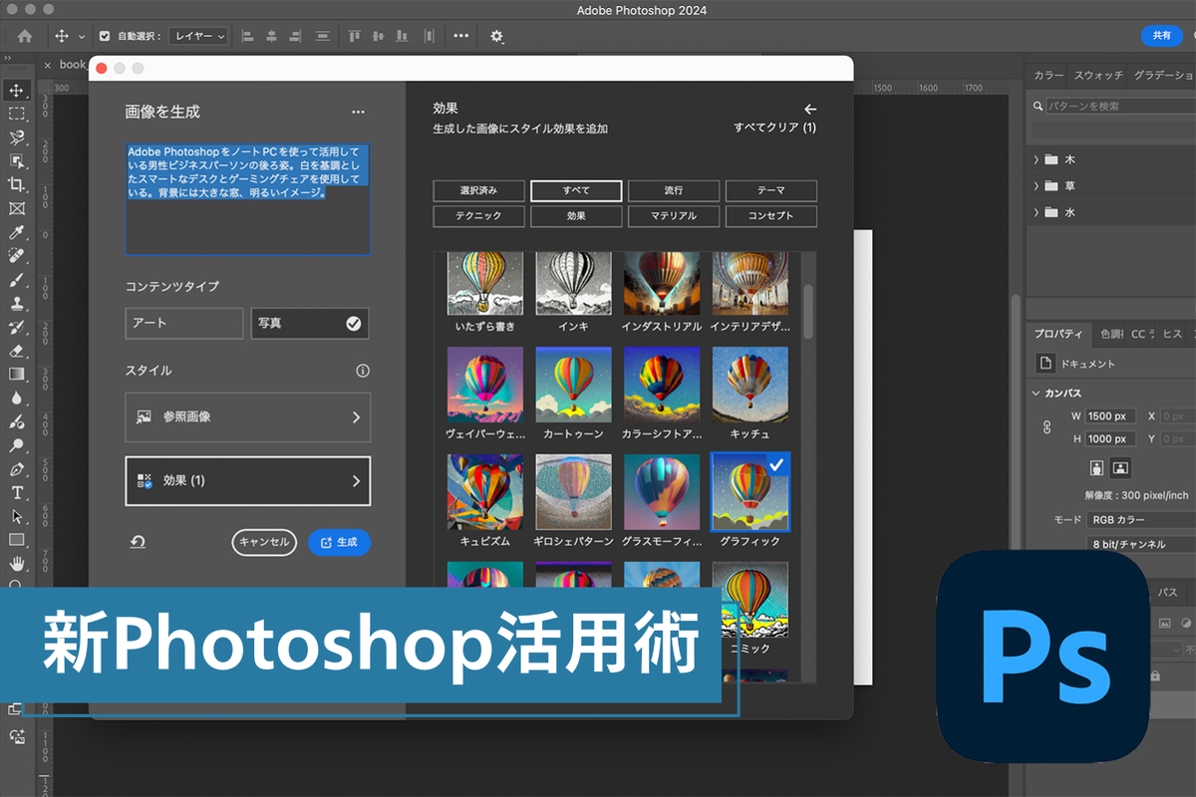Open the レイヤー auto-select dropdown
The image size is (1196, 797).
tap(198, 36)
